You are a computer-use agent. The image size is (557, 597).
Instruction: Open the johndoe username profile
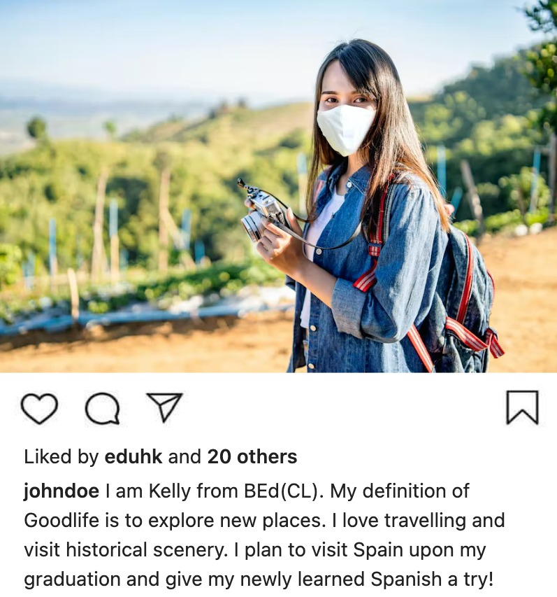point(62,491)
